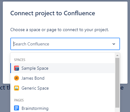Click the James Bond avatar icon
Screen dimensions: 130x112
(17, 78)
